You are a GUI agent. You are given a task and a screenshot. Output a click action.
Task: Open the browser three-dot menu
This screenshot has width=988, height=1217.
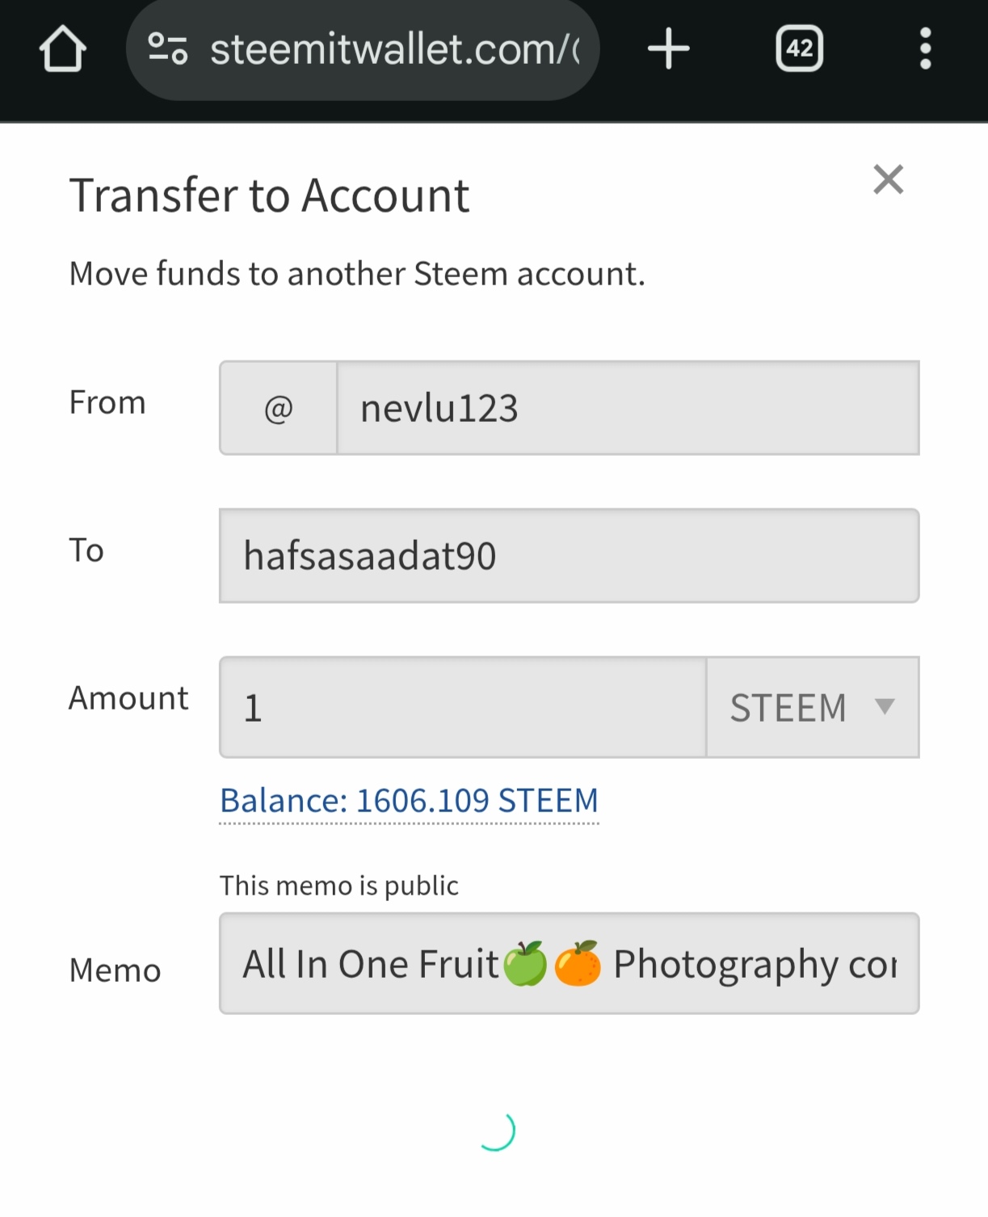[926, 49]
